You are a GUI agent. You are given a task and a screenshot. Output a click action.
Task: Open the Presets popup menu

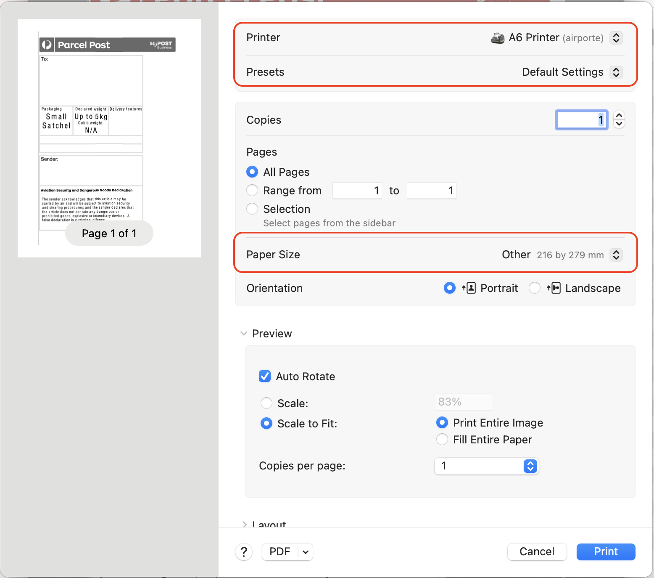point(616,72)
